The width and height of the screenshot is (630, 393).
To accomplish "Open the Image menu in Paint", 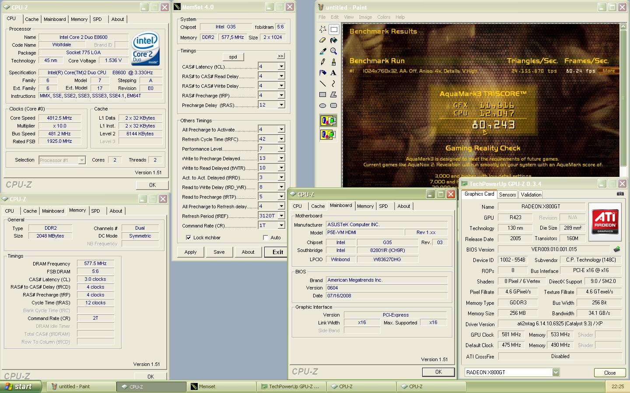I will pyautogui.click(x=365, y=17).
